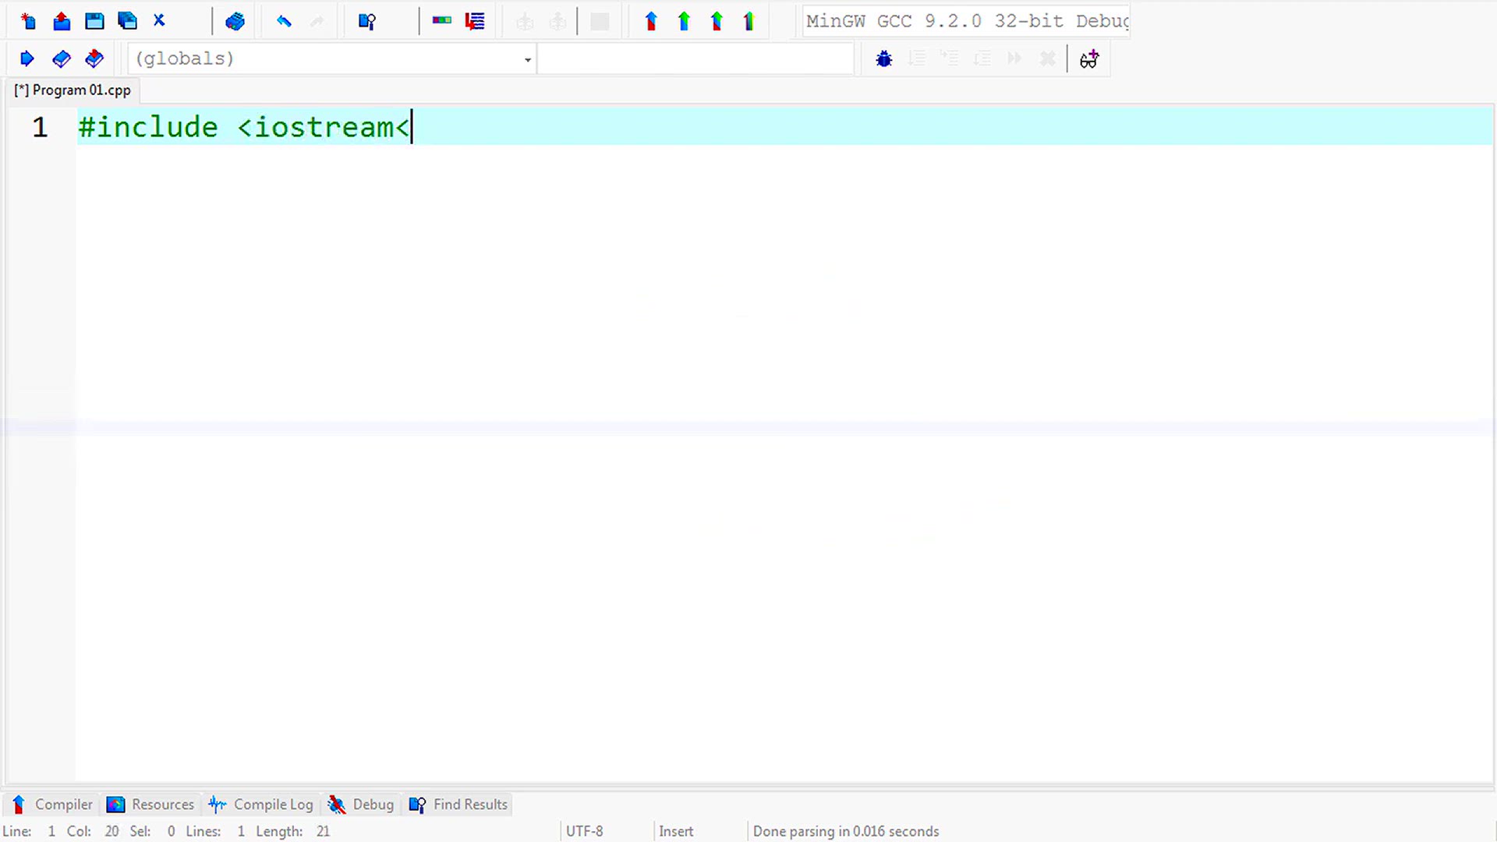Start debugging with the blue bug icon

[883, 58]
